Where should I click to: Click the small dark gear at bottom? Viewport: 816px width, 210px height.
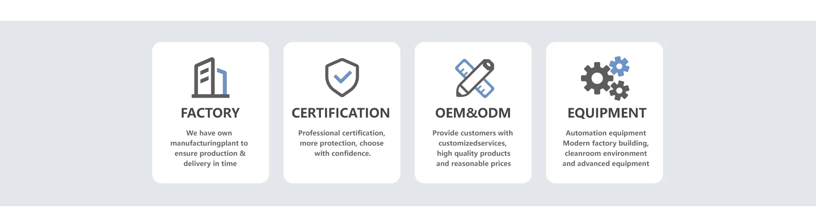point(619,90)
